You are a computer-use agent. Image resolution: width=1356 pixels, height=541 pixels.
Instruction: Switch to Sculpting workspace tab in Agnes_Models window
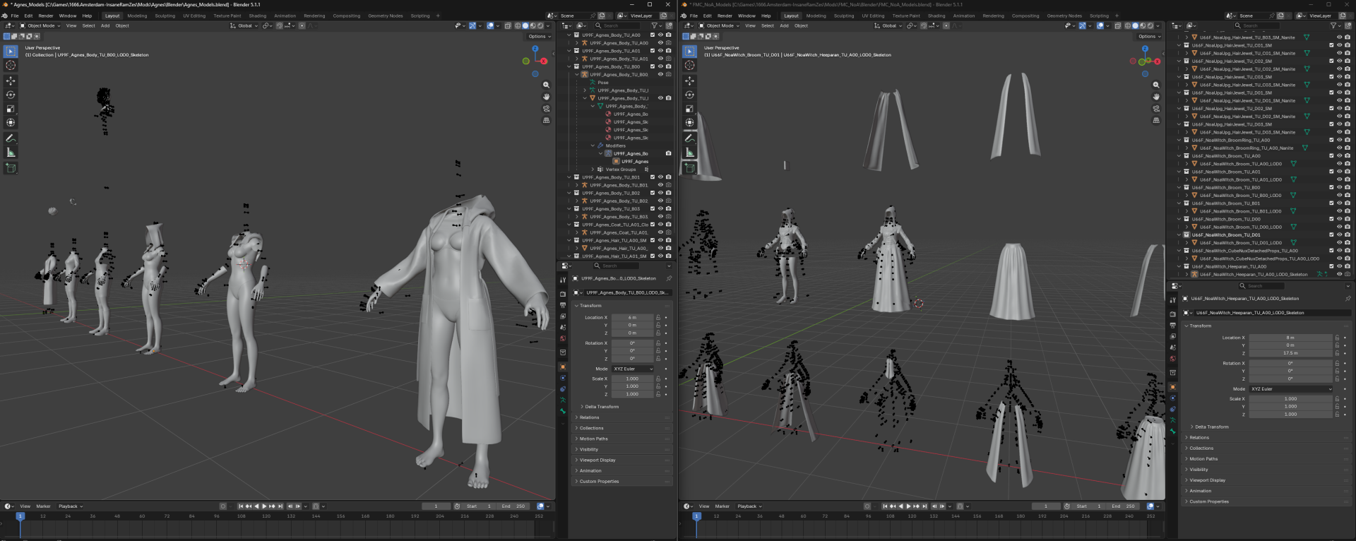[x=165, y=16]
